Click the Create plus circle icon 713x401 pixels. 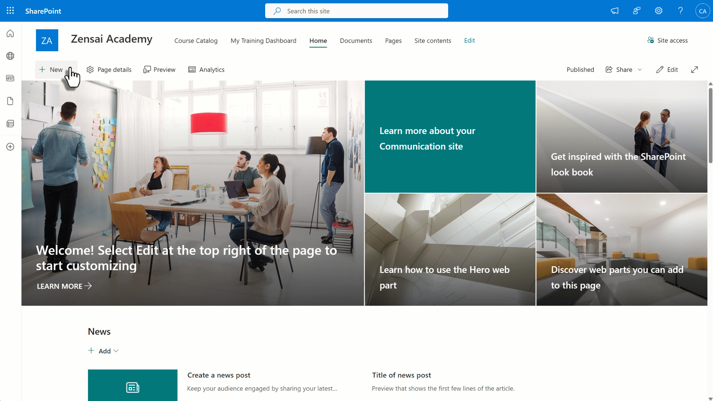pos(10,147)
